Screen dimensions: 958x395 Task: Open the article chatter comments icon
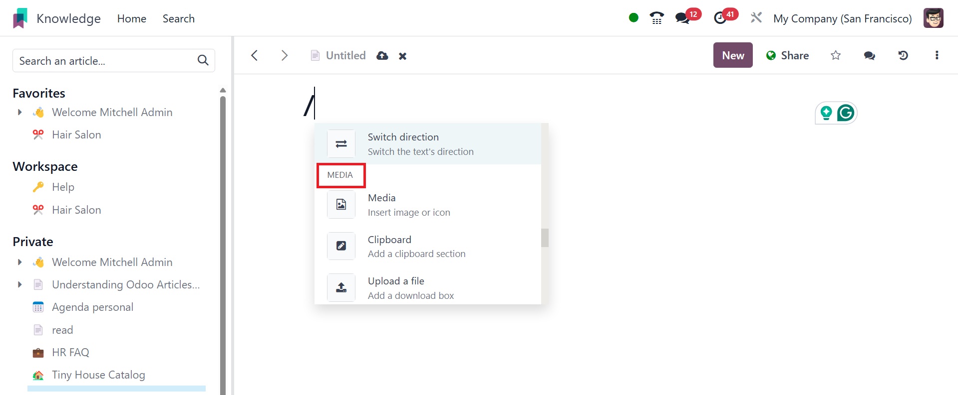(x=869, y=55)
